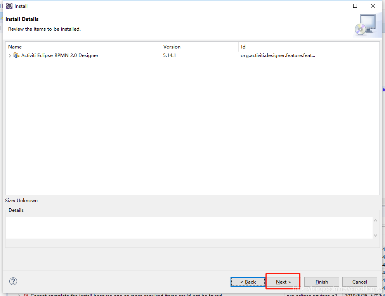Image resolution: width=385 pixels, height=296 pixels.
Task: Go to the previous page with Back
Action: pyautogui.click(x=248, y=282)
